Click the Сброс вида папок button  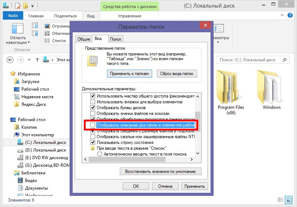[x=177, y=74]
